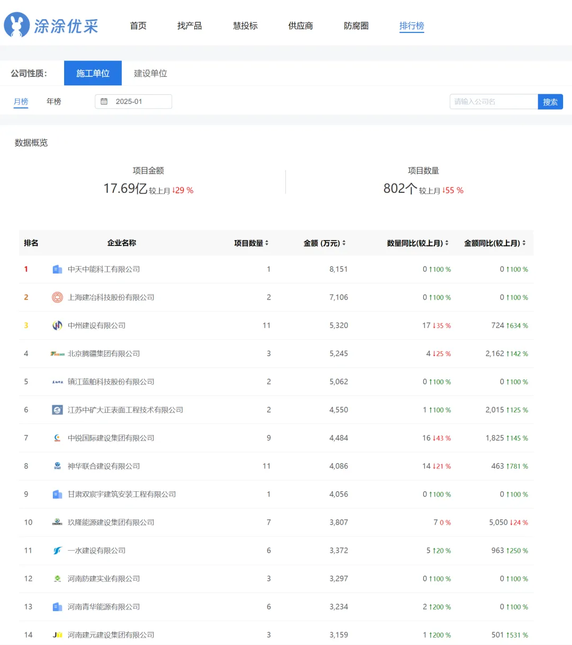The image size is (572, 645).
Task: Click logo of 玖隆能源建设集团有限公司
Action: pos(57,522)
